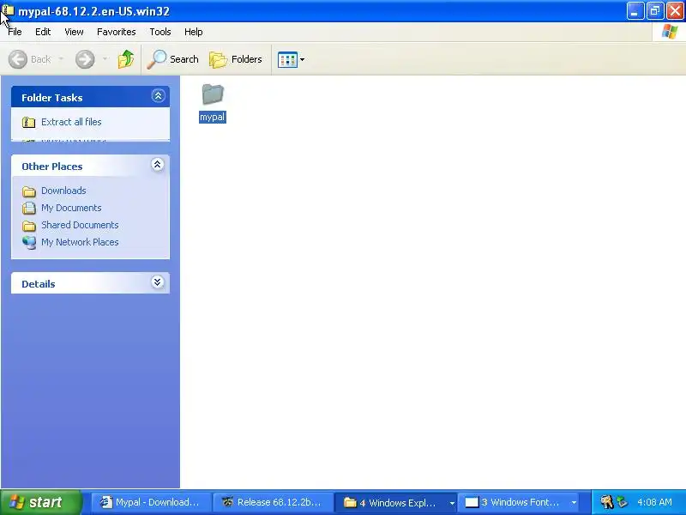Image resolution: width=686 pixels, height=515 pixels.
Task: Click the Forward arrow button
Action: [x=85, y=59]
